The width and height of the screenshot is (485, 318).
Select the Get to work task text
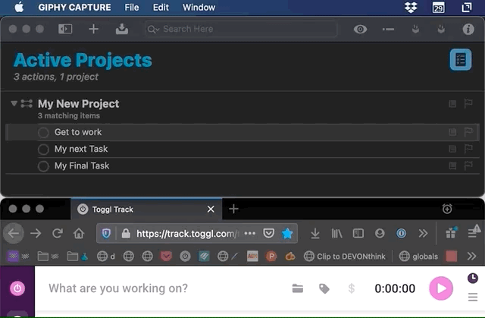[x=78, y=132]
